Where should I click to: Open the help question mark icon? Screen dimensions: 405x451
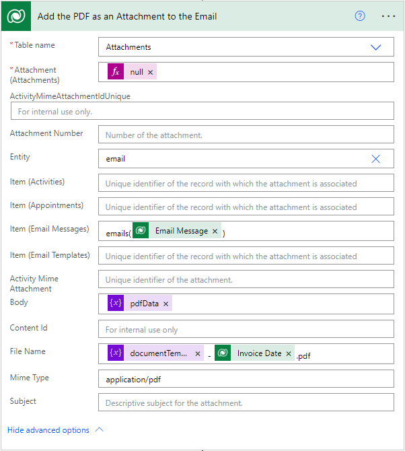[360, 15]
